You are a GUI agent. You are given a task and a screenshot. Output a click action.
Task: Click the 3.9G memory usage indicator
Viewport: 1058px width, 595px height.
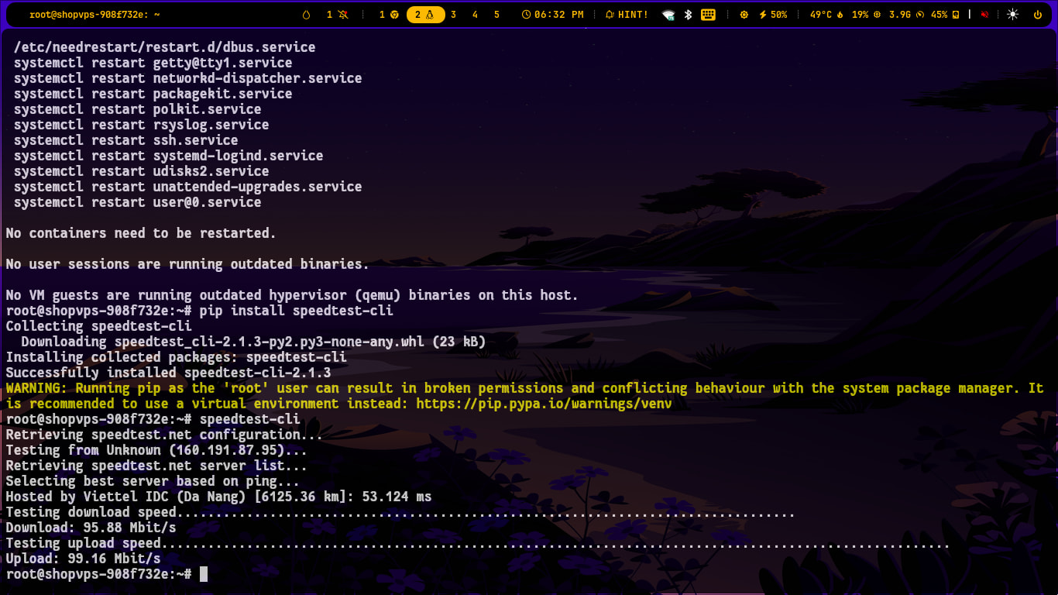pos(905,15)
